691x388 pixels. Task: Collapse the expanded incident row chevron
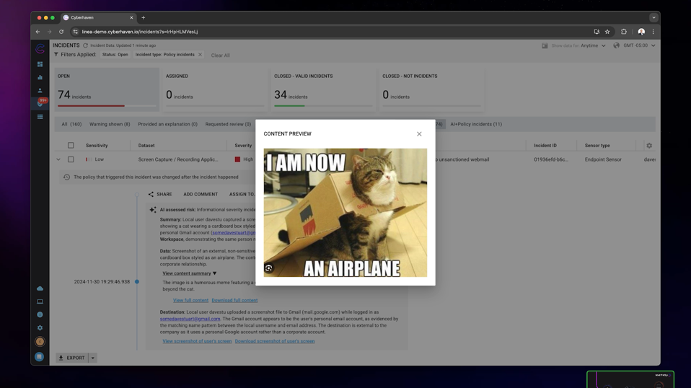[58, 159]
